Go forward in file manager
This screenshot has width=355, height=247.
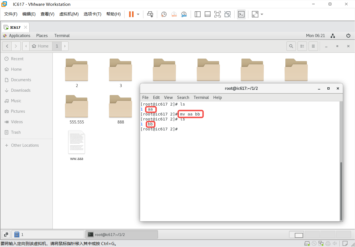(16, 46)
